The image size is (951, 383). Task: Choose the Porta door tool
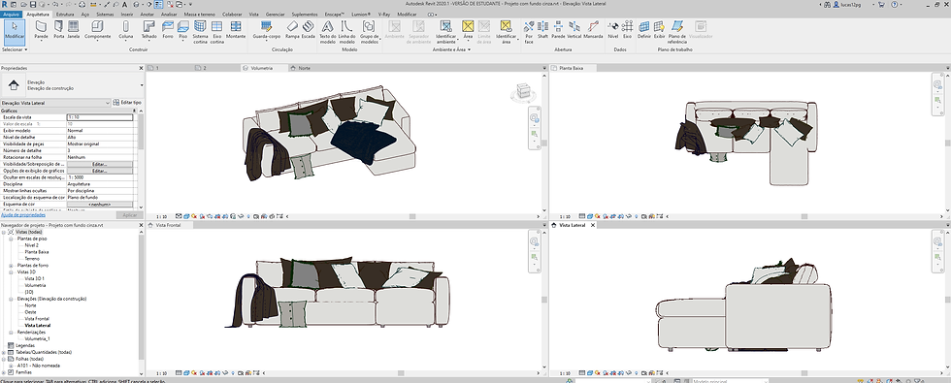(x=59, y=30)
